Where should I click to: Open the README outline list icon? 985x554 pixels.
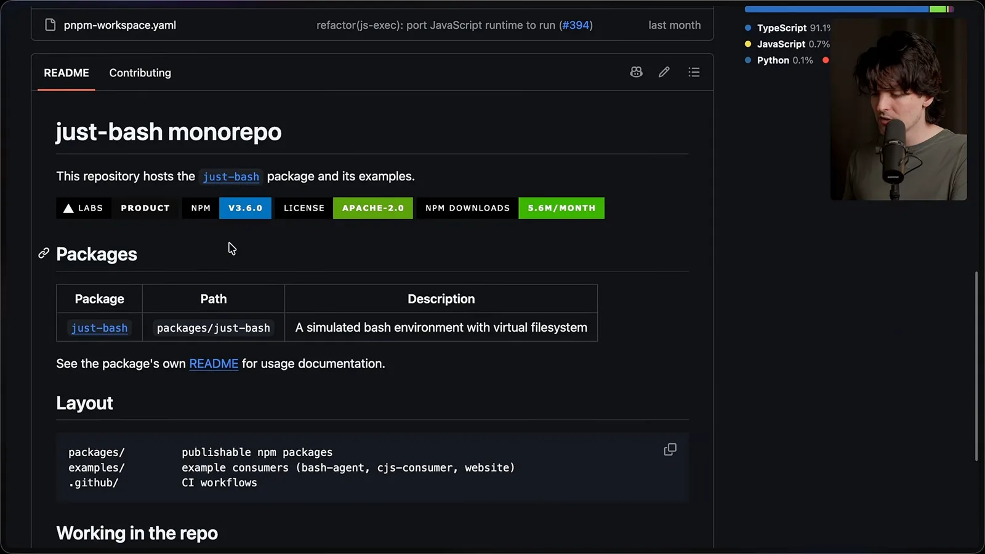tap(694, 72)
